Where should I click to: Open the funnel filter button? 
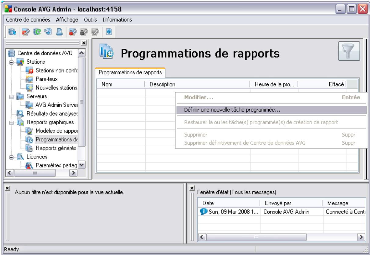click(350, 51)
